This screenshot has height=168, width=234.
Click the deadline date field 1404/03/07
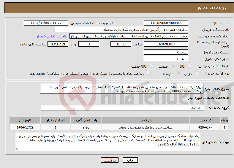coord(166,44)
